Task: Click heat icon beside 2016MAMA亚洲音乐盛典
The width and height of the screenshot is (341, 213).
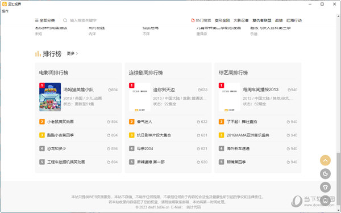Action: coord(288,135)
